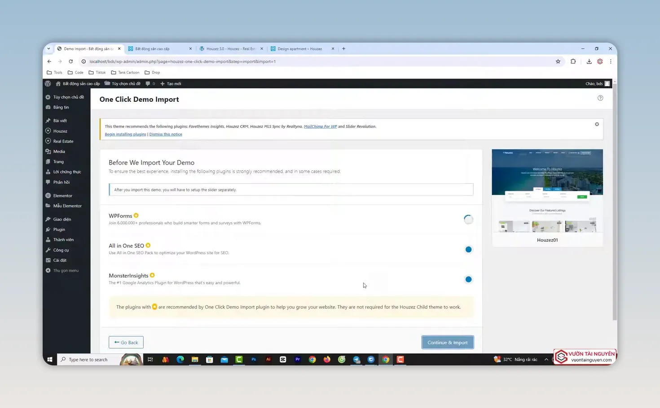The width and height of the screenshot is (660, 408).
Task: Open Real Estate sidebar menu
Action: tap(66, 141)
